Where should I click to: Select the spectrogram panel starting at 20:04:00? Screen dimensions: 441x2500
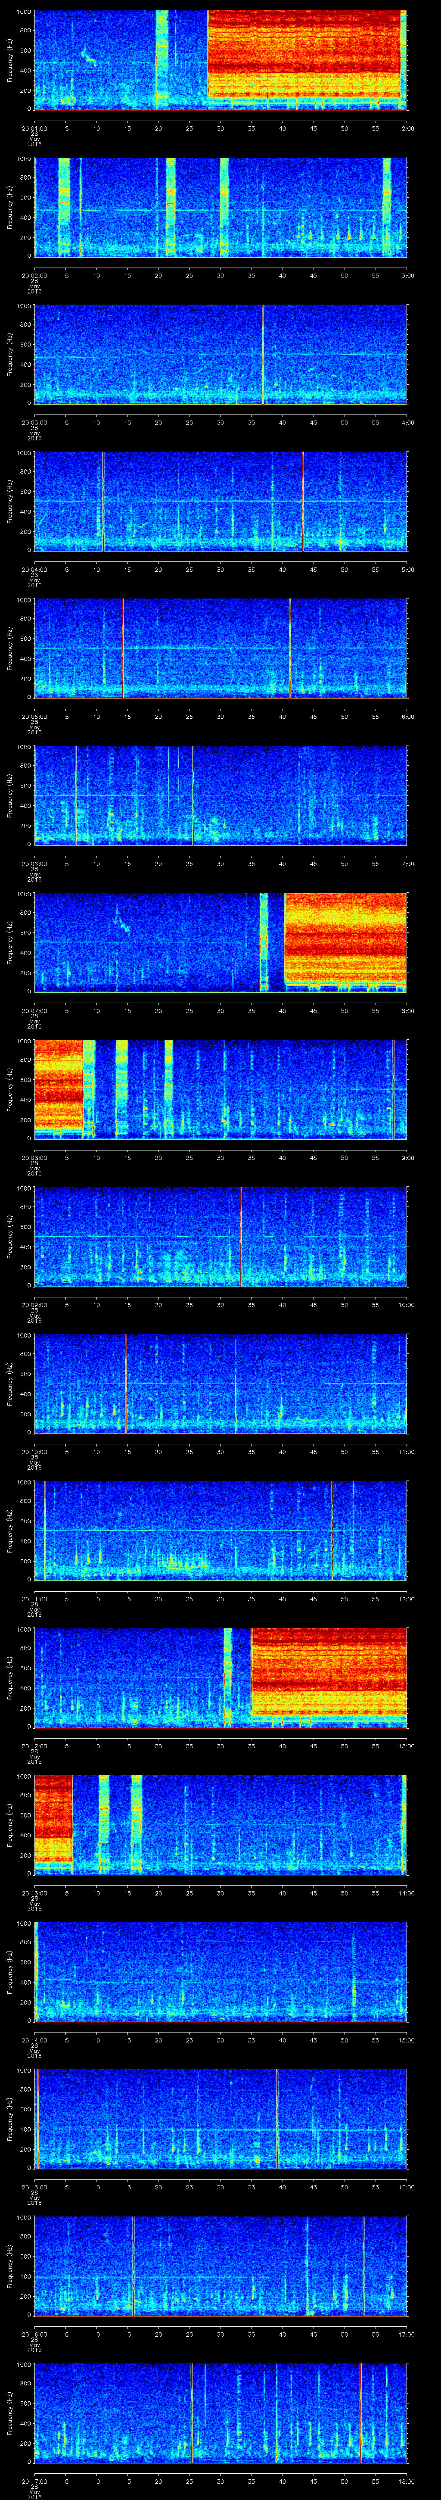point(221,501)
